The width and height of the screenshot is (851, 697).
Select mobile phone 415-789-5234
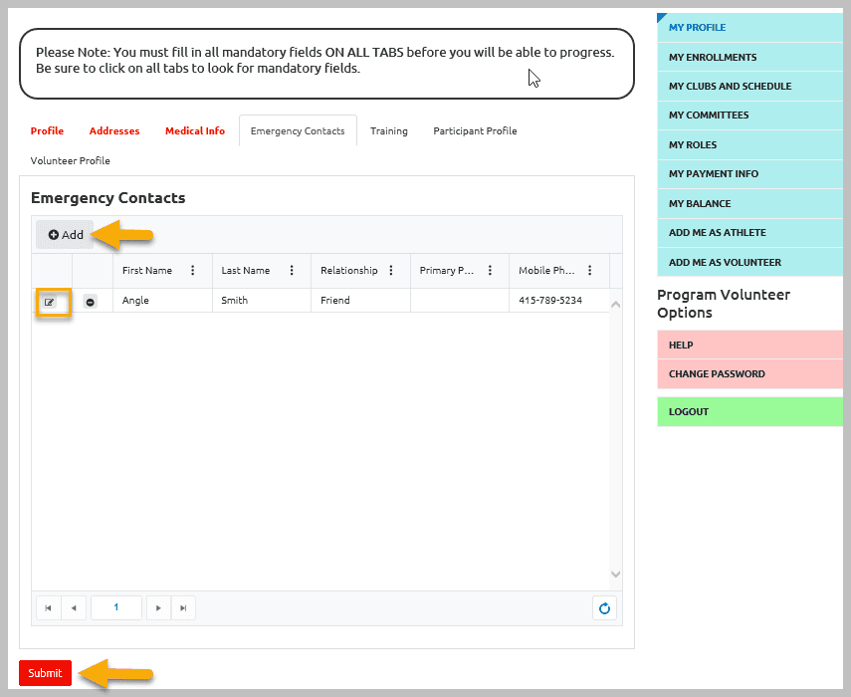tap(559, 300)
